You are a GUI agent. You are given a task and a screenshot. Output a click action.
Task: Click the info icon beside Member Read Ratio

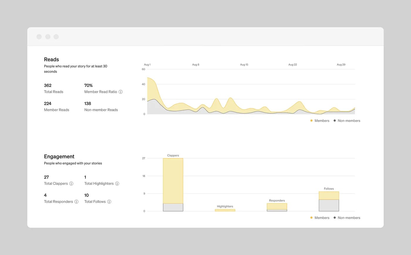[120, 92]
